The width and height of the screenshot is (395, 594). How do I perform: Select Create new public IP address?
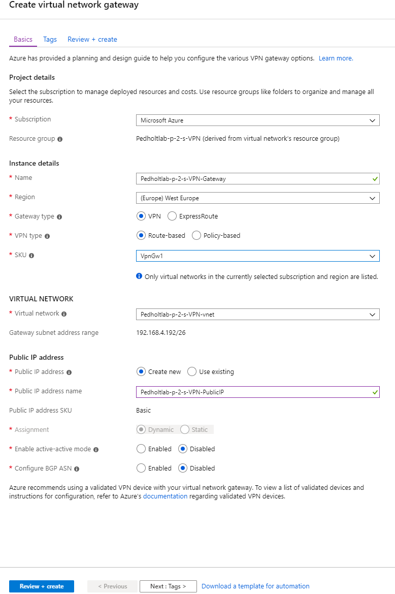[141, 371]
